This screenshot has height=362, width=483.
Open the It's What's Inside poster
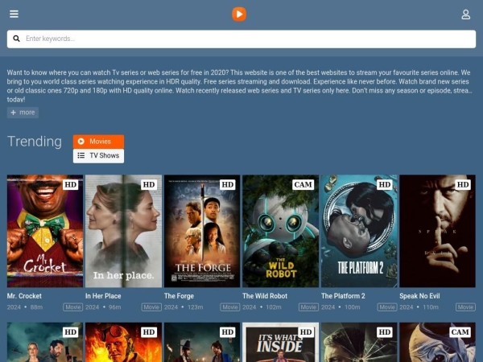coord(280,343)
